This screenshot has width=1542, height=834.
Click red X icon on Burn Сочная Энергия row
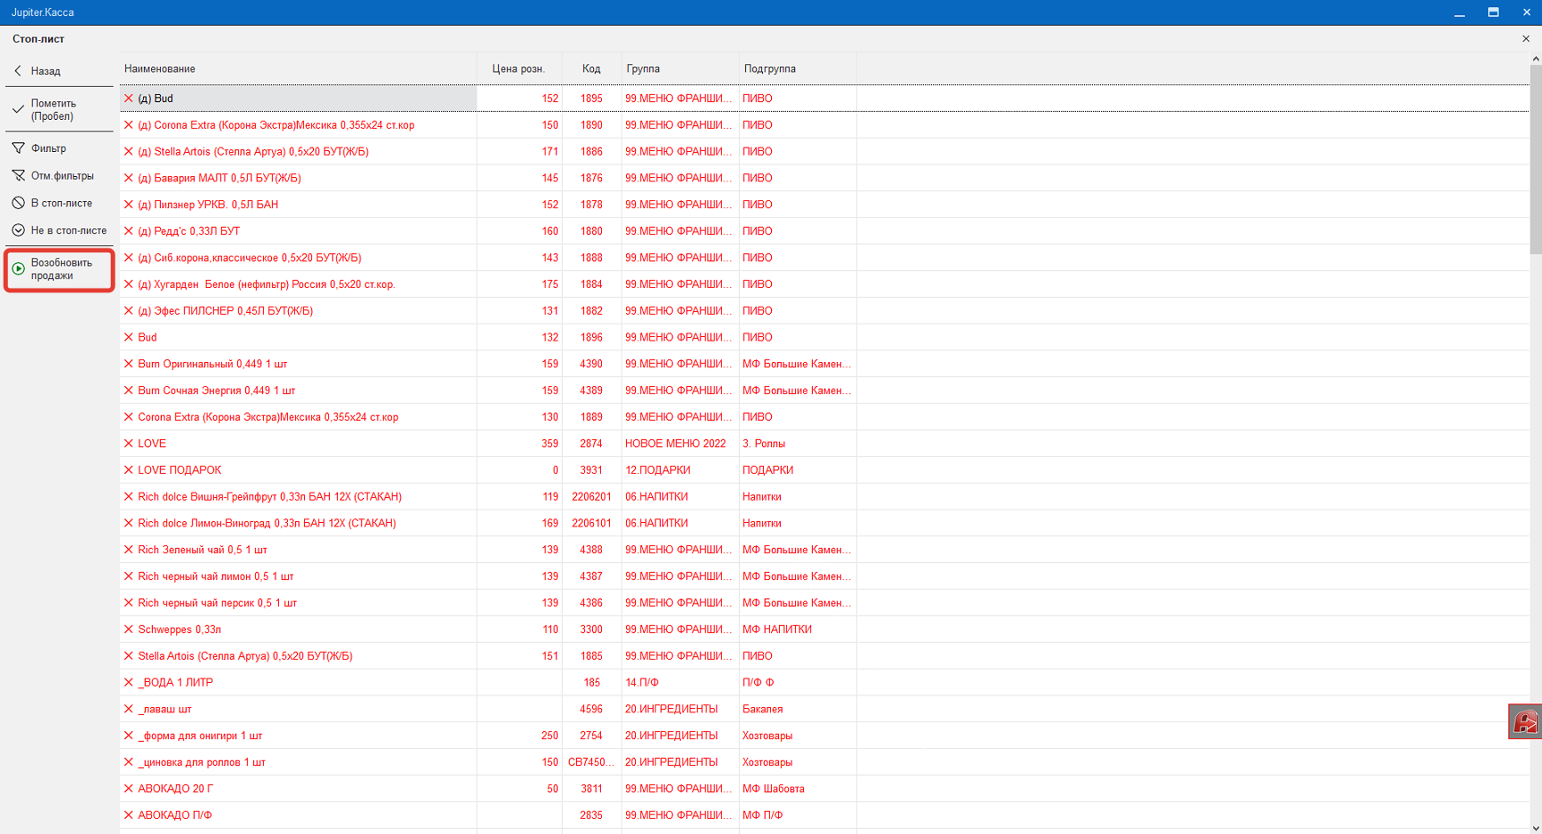[129, 391]
